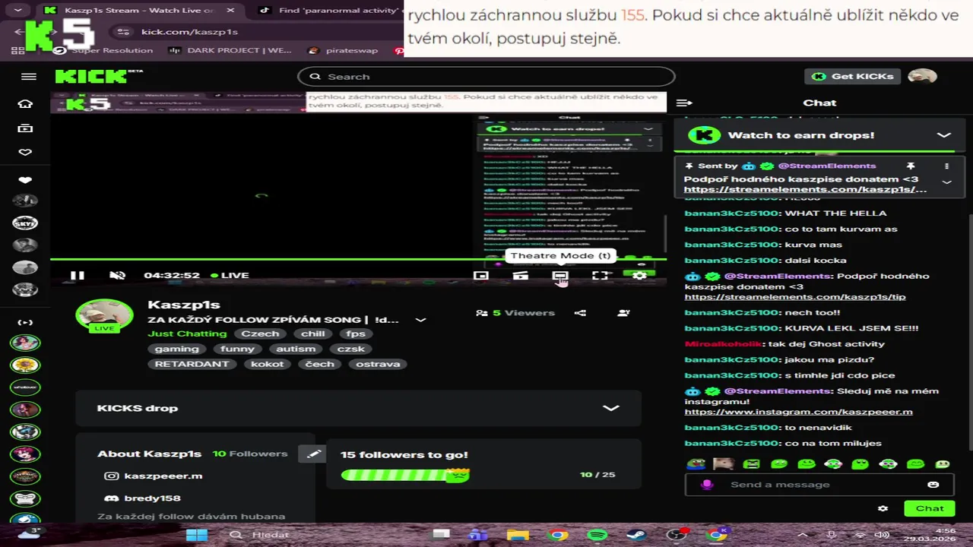Click the Get KICKs button

click(854, 76)
